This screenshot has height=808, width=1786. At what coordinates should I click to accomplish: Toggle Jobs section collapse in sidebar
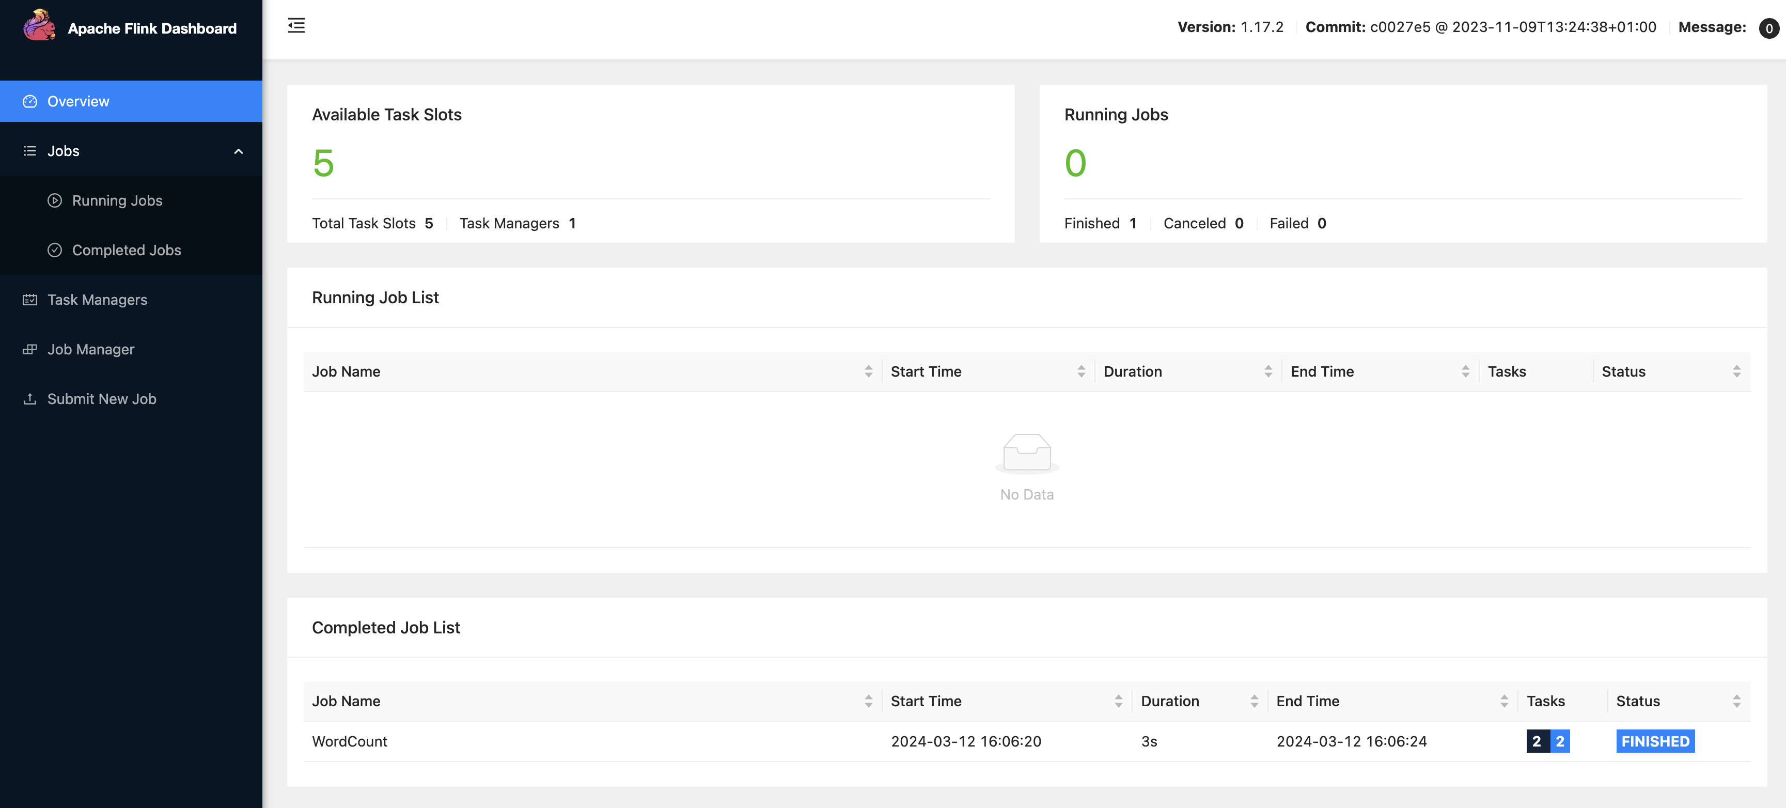(238, 149)
